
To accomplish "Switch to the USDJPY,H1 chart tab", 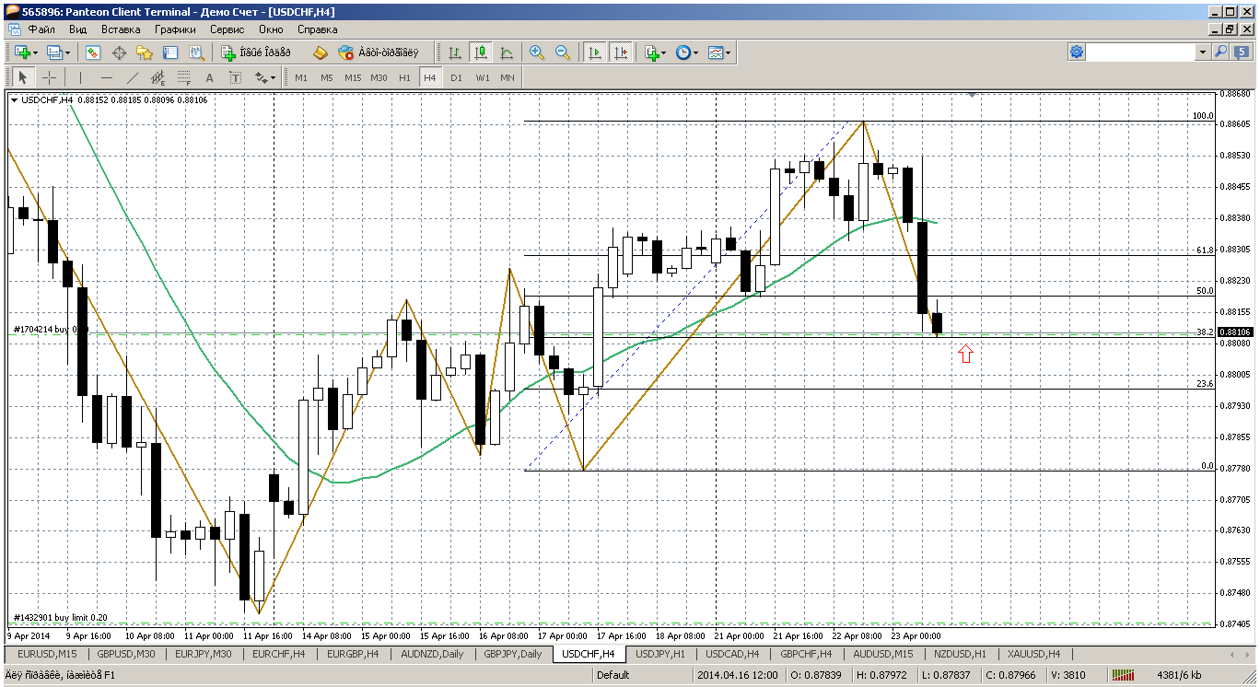I will click(x=660, y=654).
